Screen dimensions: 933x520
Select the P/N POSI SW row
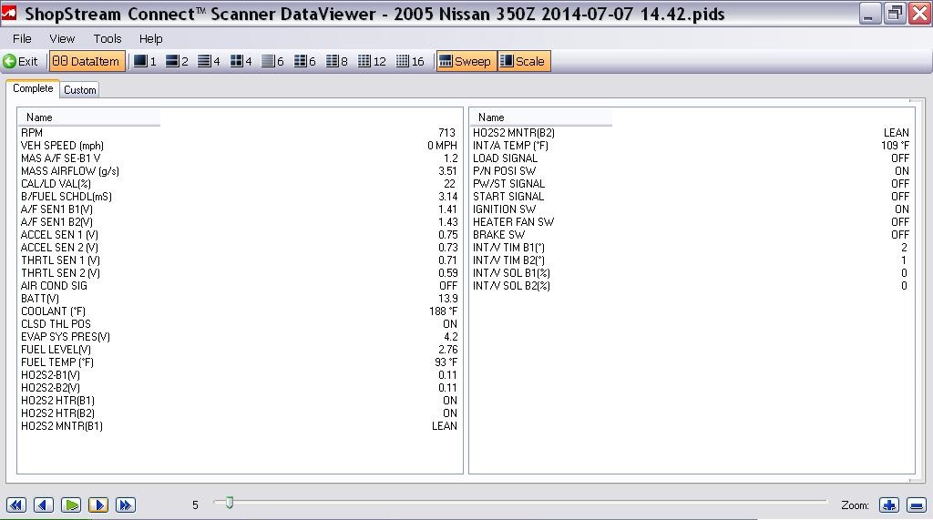[x=692, y=171]
